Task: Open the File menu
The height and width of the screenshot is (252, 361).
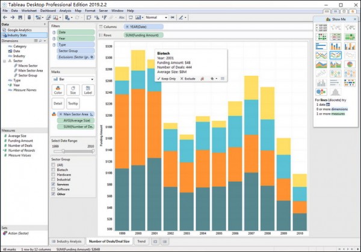Action: coord(5,11)
